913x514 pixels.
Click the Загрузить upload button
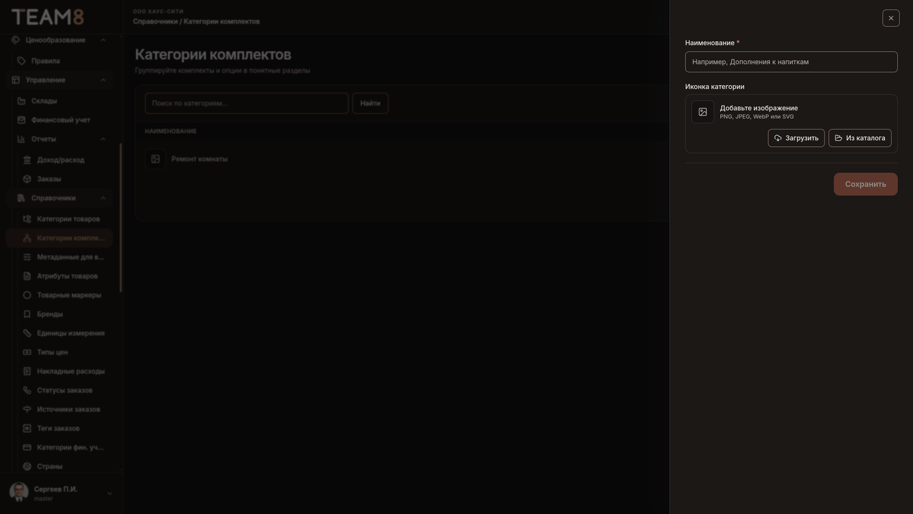point(796,138)
